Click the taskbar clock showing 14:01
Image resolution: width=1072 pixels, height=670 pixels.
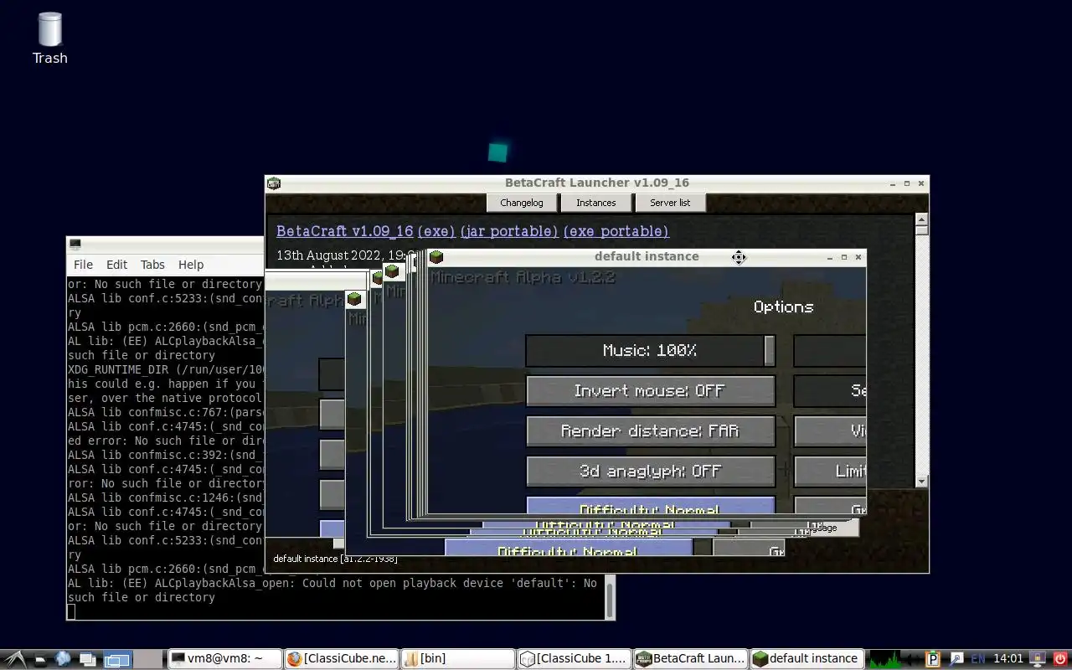[1008, 659]
